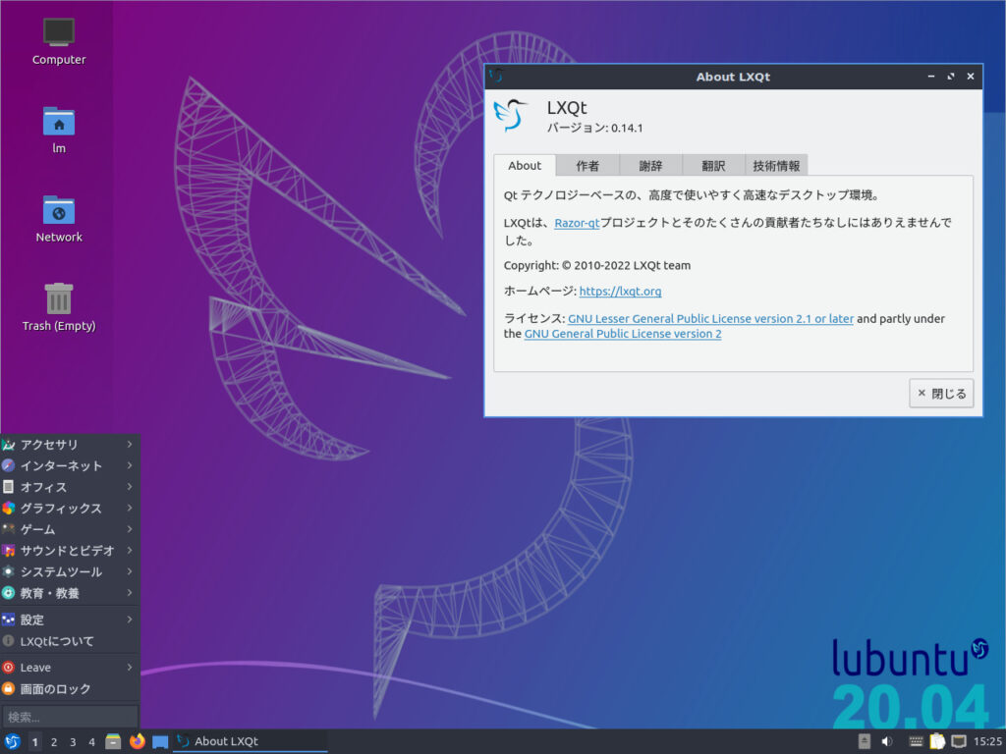
Task: Open the PCManFM file manager from the taskbar
Action: (x=112, y=741)
